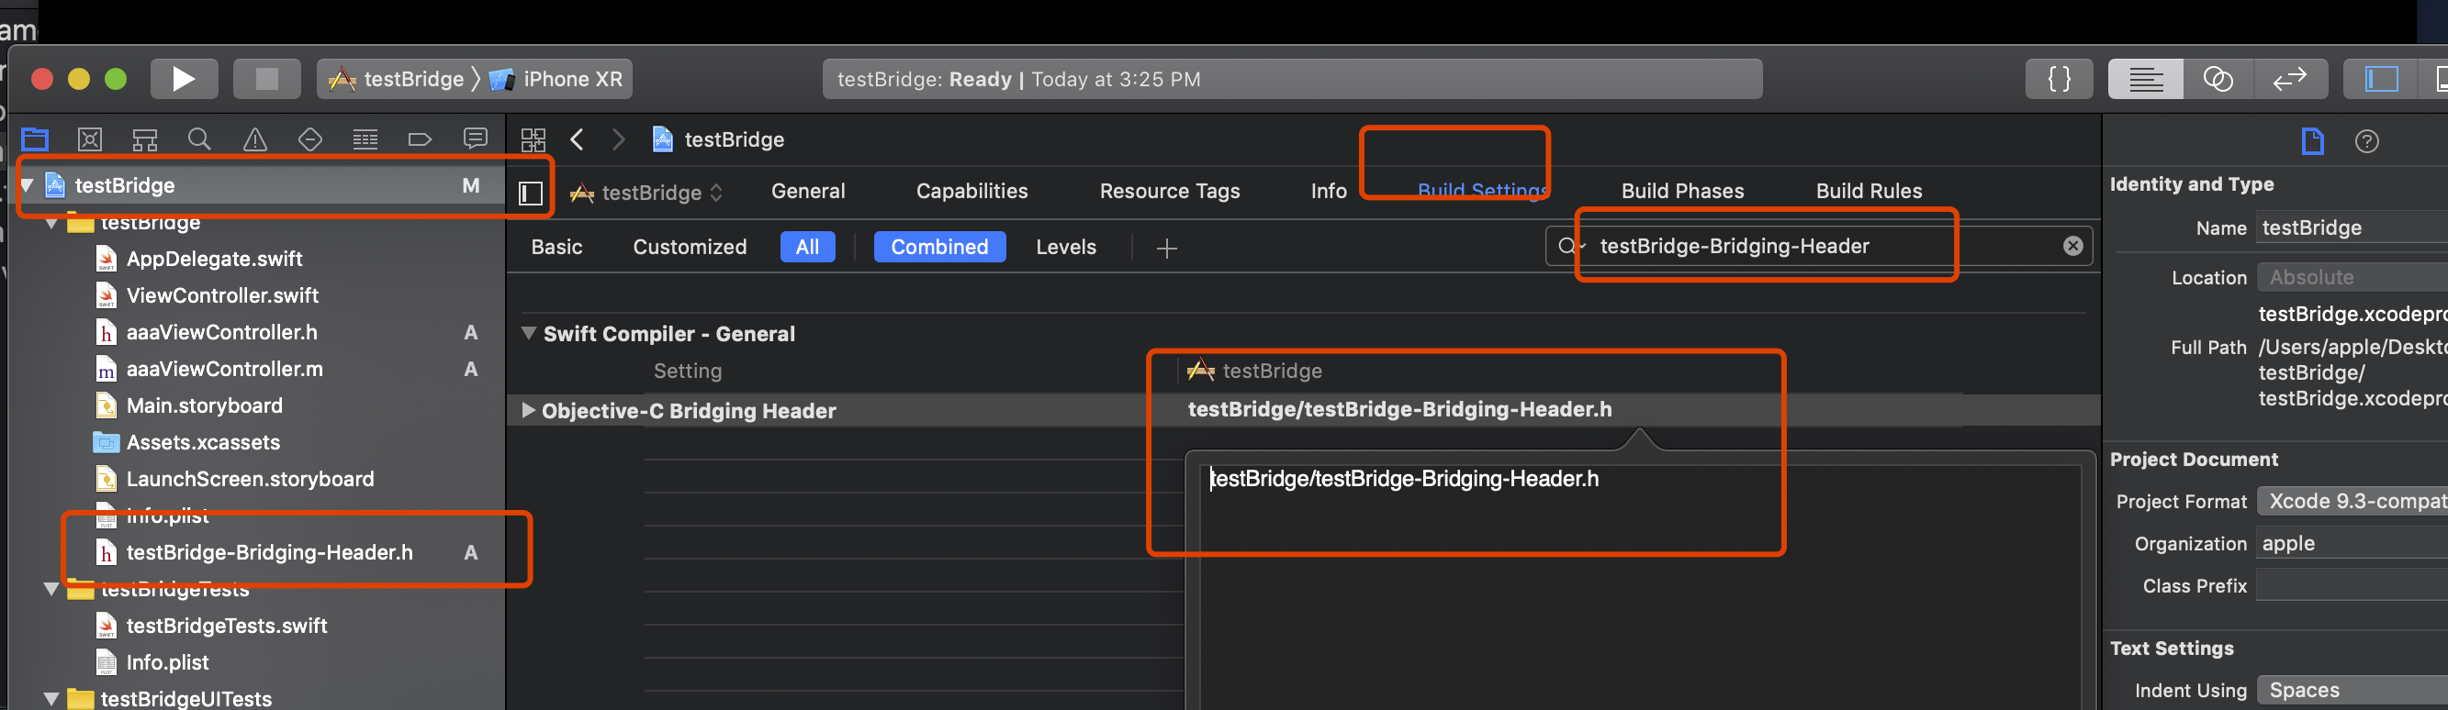Open the report navigator

tap(475, 139)
